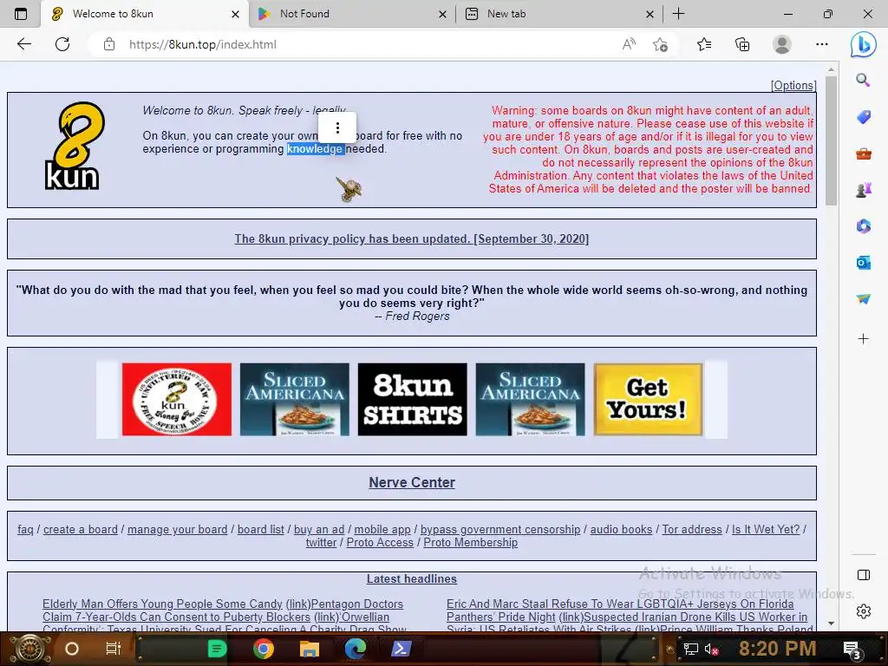Screen dimensions: 888x666
Task: Click the Get Yours! yellow banner
Action: tap(648, 399)
